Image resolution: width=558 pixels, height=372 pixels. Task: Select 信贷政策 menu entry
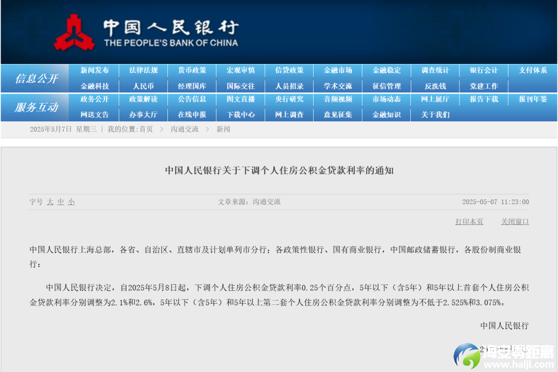289,70
